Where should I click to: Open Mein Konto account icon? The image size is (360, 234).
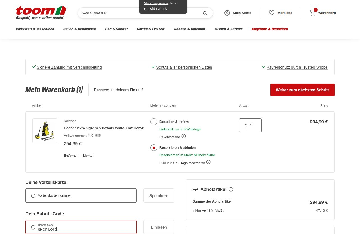click(x=227, y=13)
